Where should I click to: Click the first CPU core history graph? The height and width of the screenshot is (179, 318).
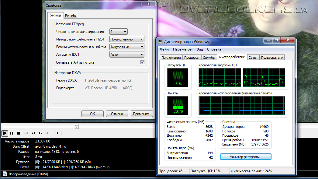(x=220, y=77)
